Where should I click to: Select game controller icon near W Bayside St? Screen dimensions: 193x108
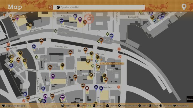[80, 19]
